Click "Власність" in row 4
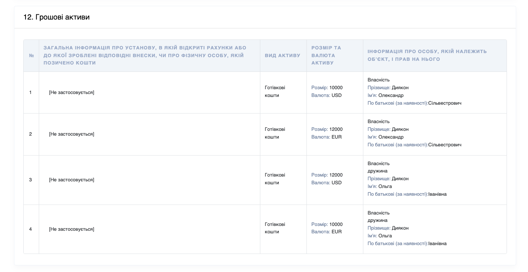The image size is (528, 272). pyautogui.click(x=378, y=213)
